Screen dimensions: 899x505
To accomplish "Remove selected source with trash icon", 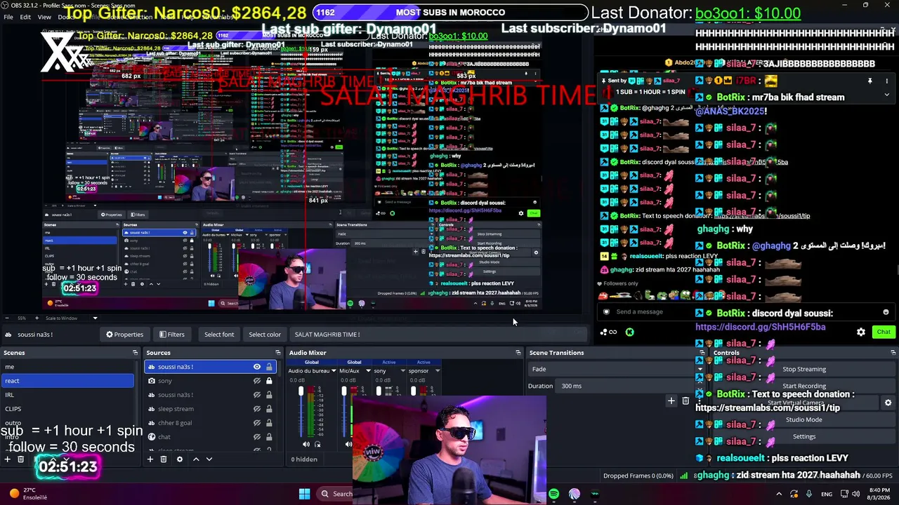I will [164, 459].
